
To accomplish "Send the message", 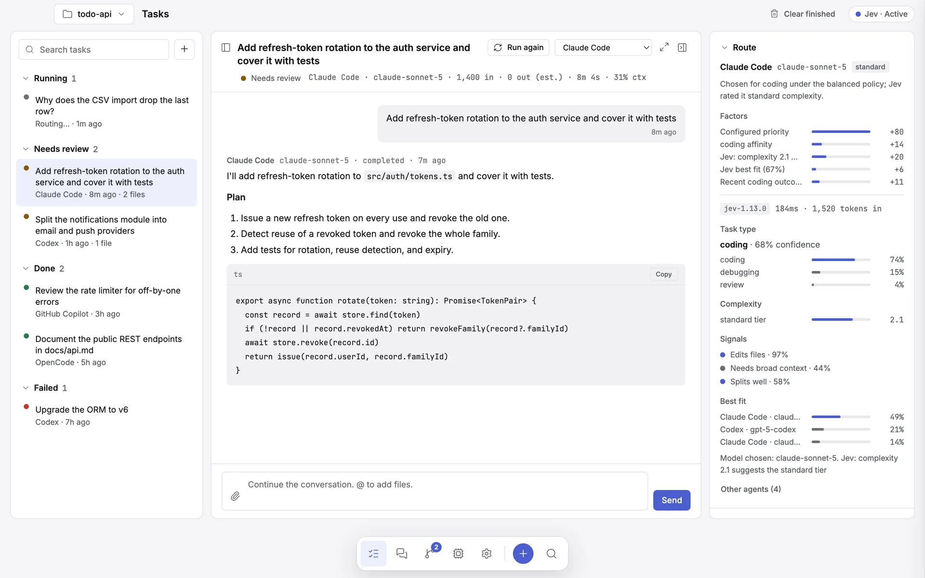I will click(x=672, y=500).
